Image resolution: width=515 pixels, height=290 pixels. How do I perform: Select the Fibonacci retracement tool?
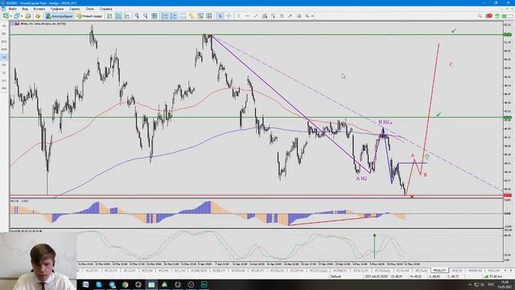[273, 16]
